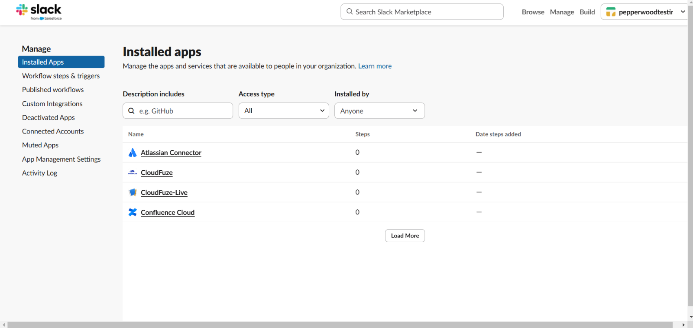Click the vertical scrollbar thumb

pyautogui.click(x=690, y=156)
